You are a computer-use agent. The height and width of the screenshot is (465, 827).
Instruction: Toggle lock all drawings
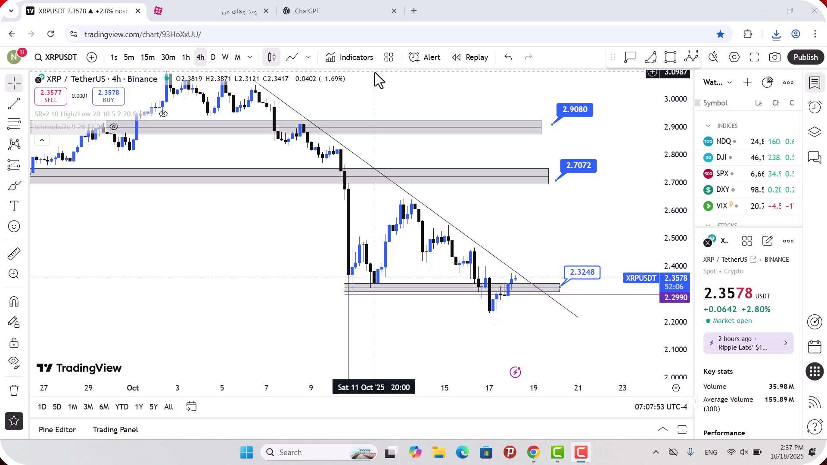tap(14, 343)
